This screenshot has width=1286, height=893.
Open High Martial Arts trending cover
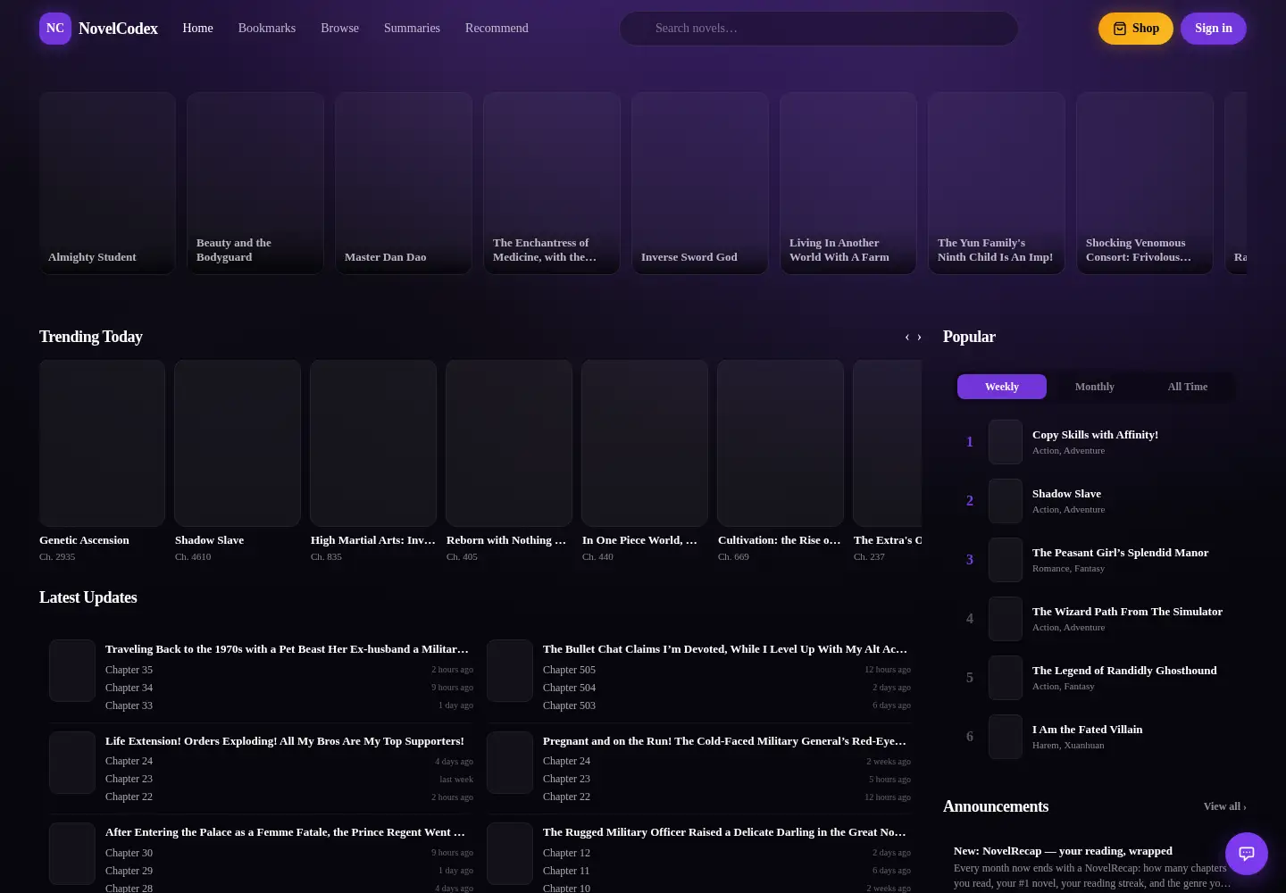[373, 443]
